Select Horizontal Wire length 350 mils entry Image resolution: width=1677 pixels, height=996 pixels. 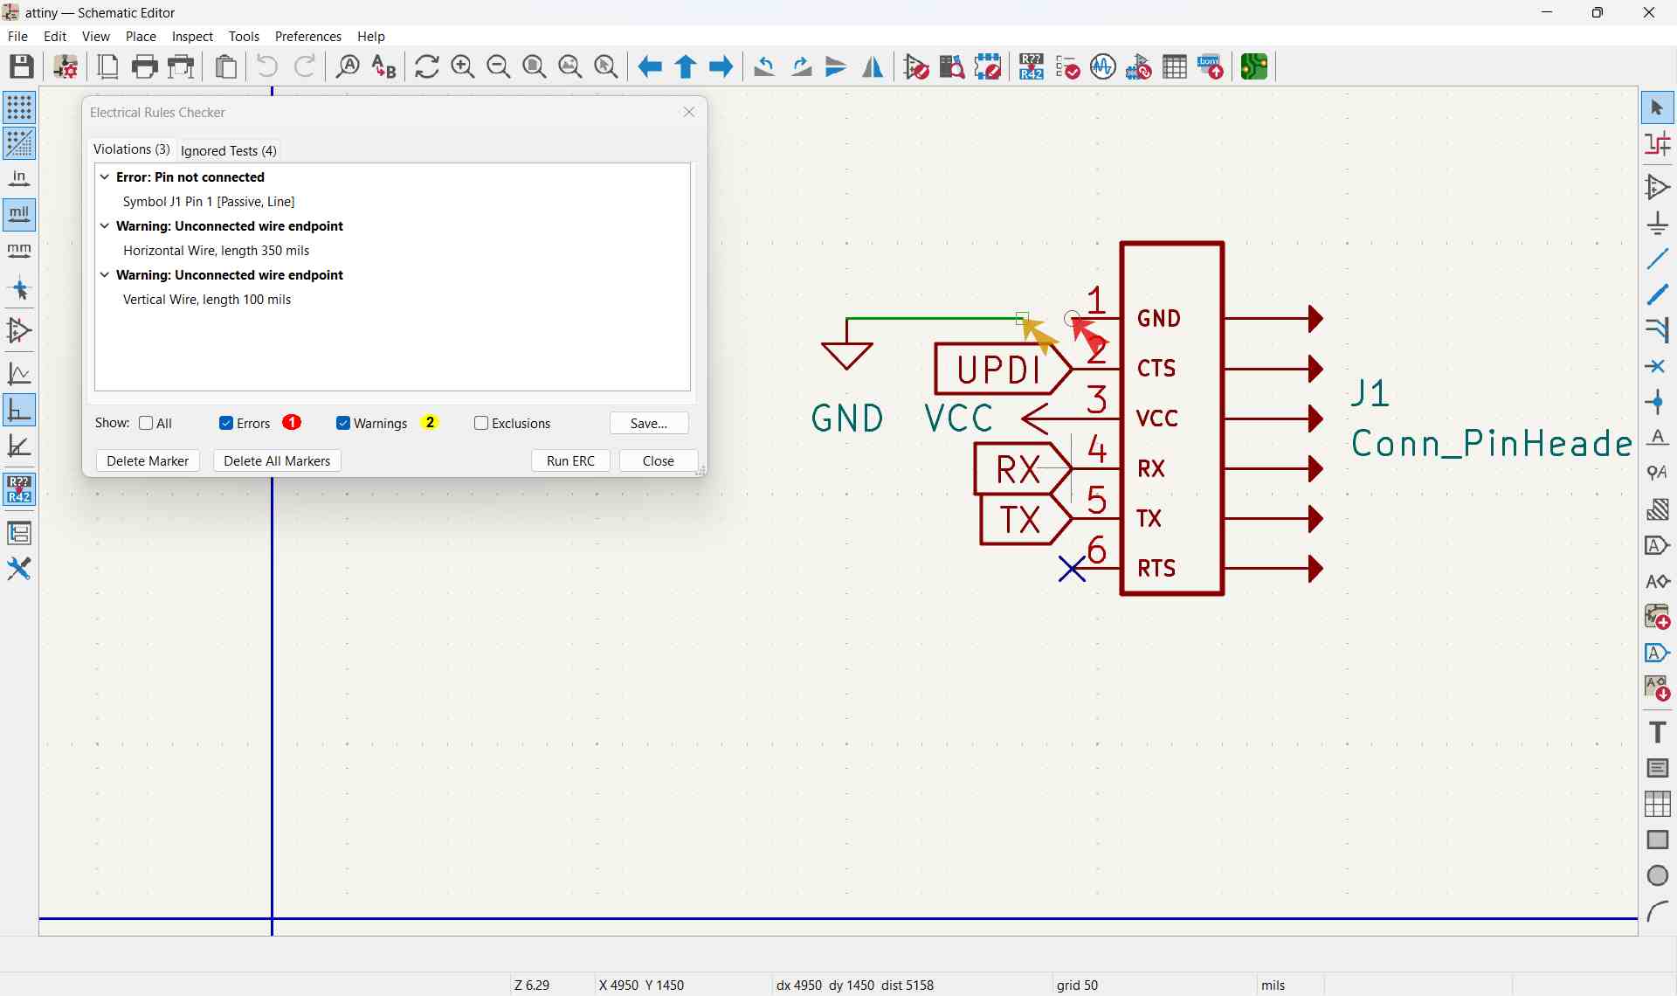click(217, 251)
